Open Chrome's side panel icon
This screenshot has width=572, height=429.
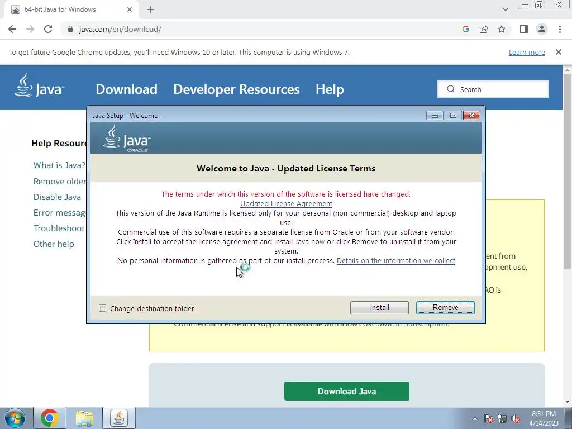coord(524,29)
